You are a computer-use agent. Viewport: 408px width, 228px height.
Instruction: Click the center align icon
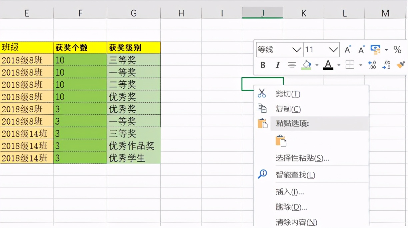tap(292, 65)
